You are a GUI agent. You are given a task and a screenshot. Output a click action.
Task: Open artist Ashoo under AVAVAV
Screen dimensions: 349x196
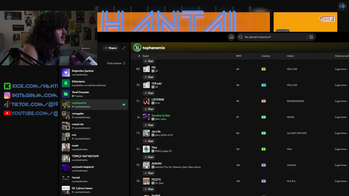197,167
